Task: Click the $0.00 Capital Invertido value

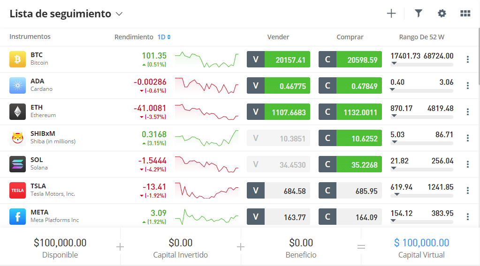Action: 181,243
